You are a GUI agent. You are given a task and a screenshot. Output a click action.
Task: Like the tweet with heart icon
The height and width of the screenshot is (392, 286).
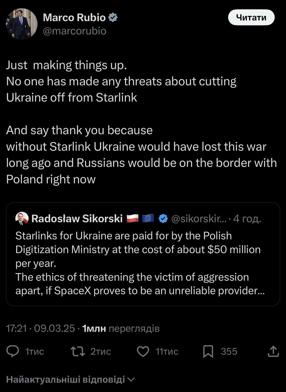(x=143, y=351)
